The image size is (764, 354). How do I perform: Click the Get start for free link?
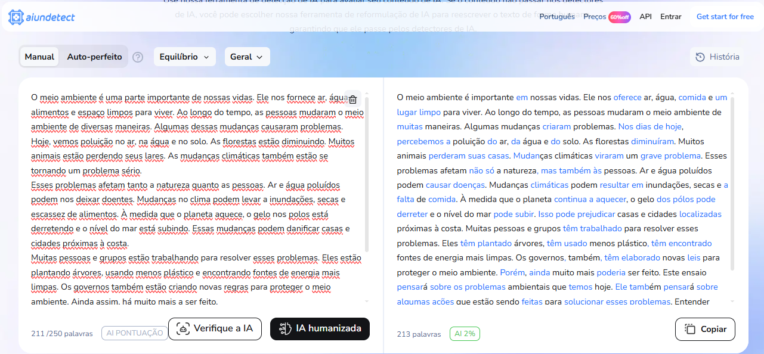click(x=725, y=17)
